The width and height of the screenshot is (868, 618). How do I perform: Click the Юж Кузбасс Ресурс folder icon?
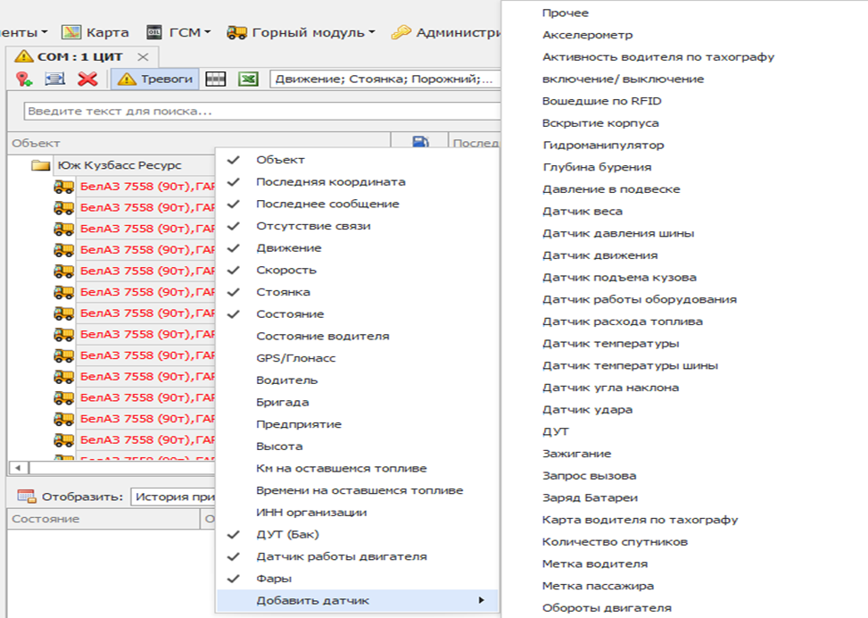pyautogui.click(x=40, y=165)
